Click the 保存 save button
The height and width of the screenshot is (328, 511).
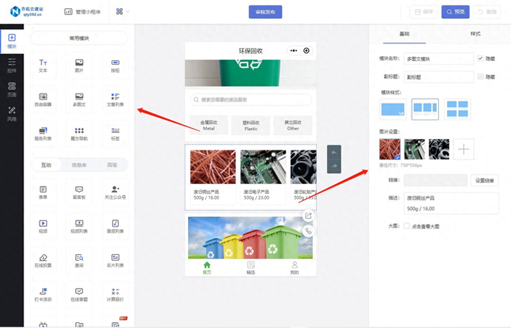coord(424,12)
